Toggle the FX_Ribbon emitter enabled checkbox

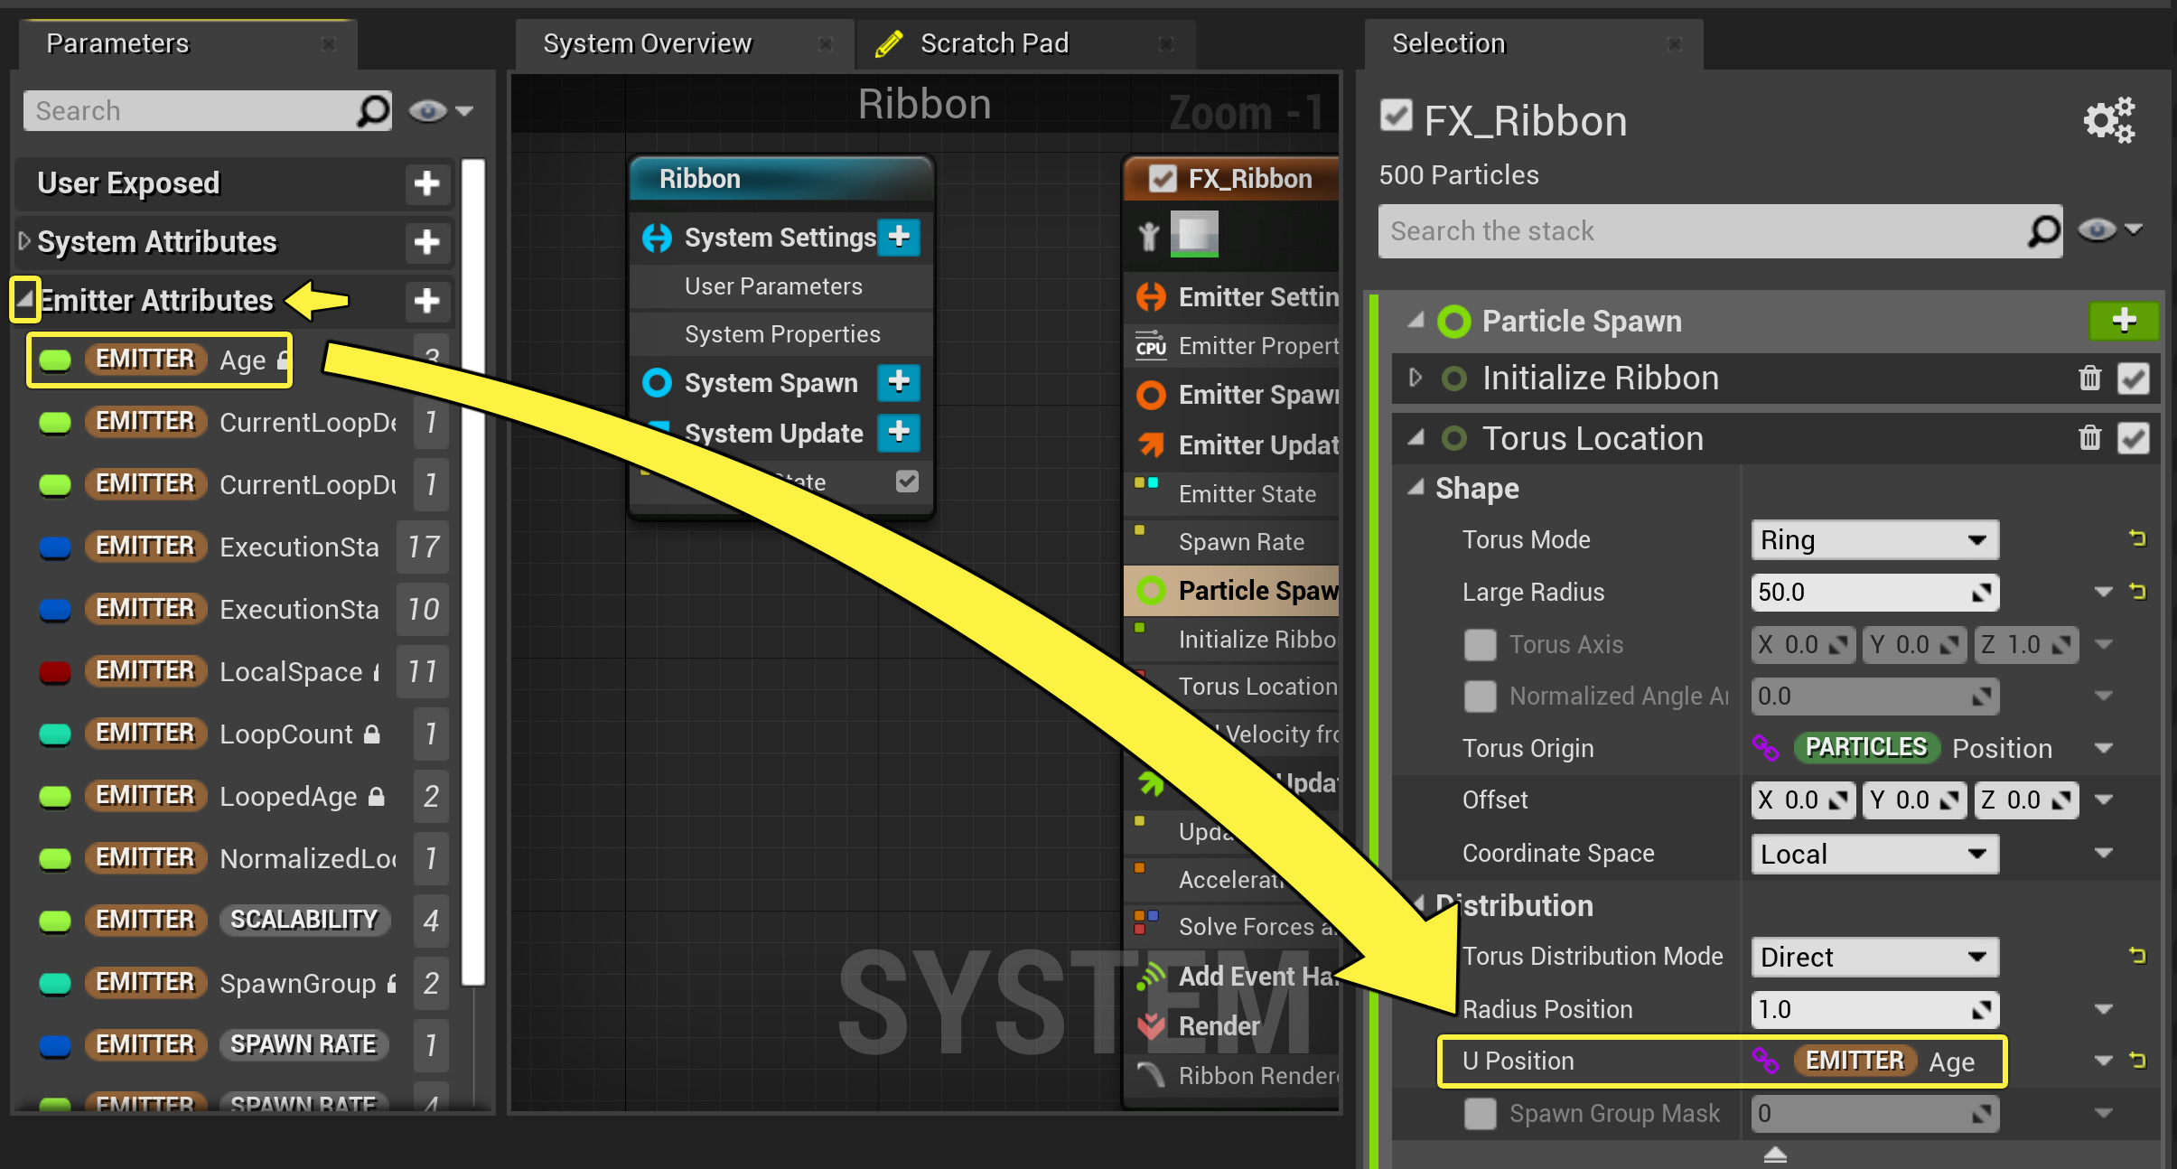[1396, 116]
